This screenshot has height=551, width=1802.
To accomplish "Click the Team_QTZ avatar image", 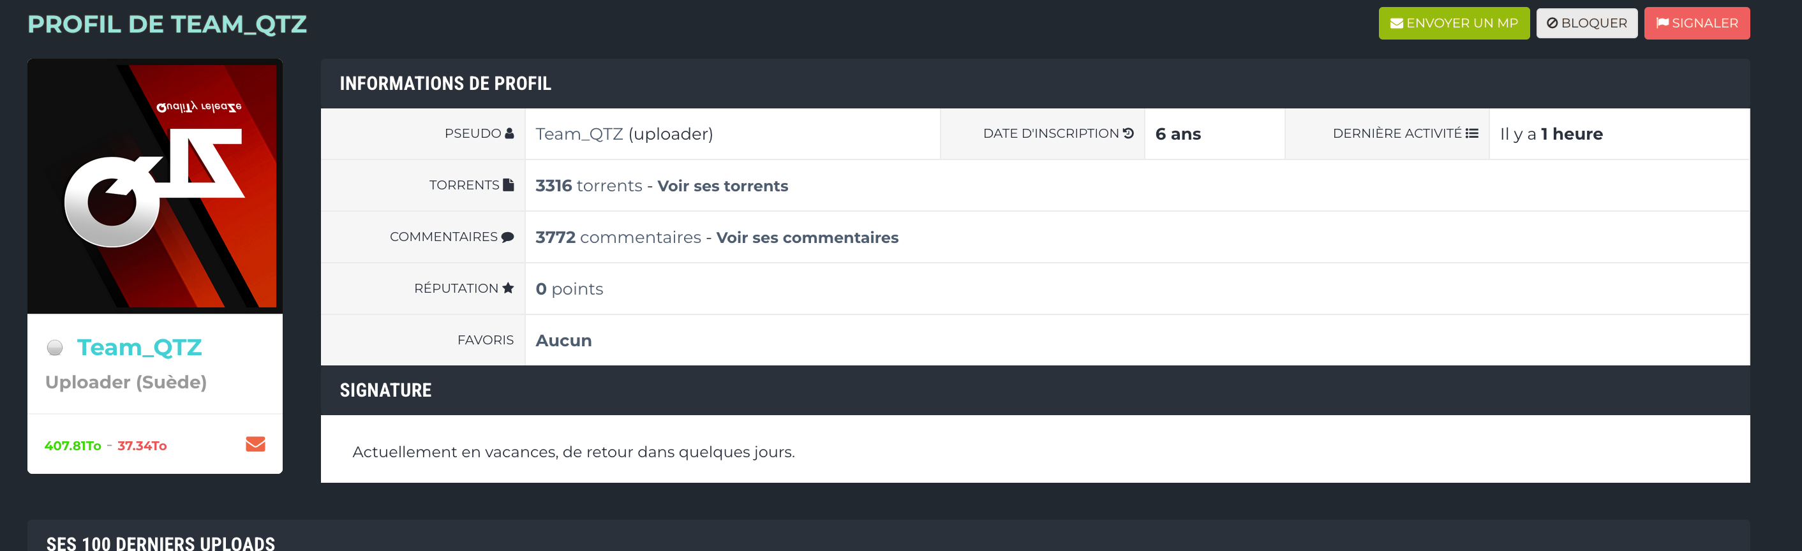I will pyautogui.click(x=154, y=186).
